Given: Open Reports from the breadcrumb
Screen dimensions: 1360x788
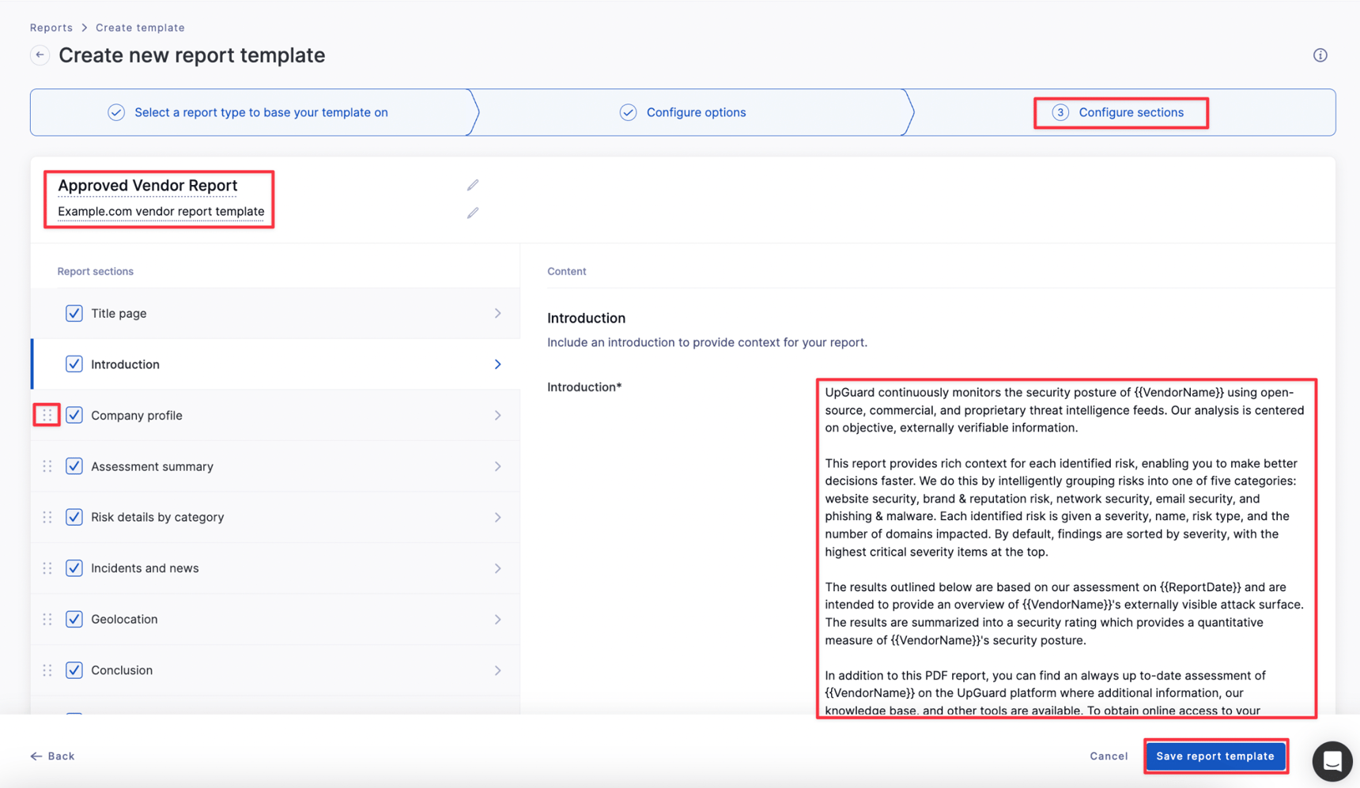Looking at the screenshot, I should (51, 27).
